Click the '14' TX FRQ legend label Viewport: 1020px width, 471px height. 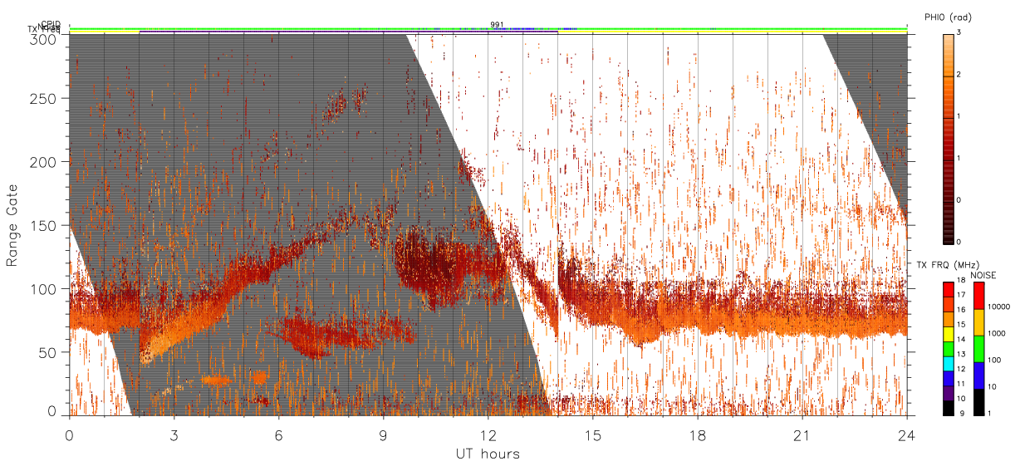pos(960,339)
